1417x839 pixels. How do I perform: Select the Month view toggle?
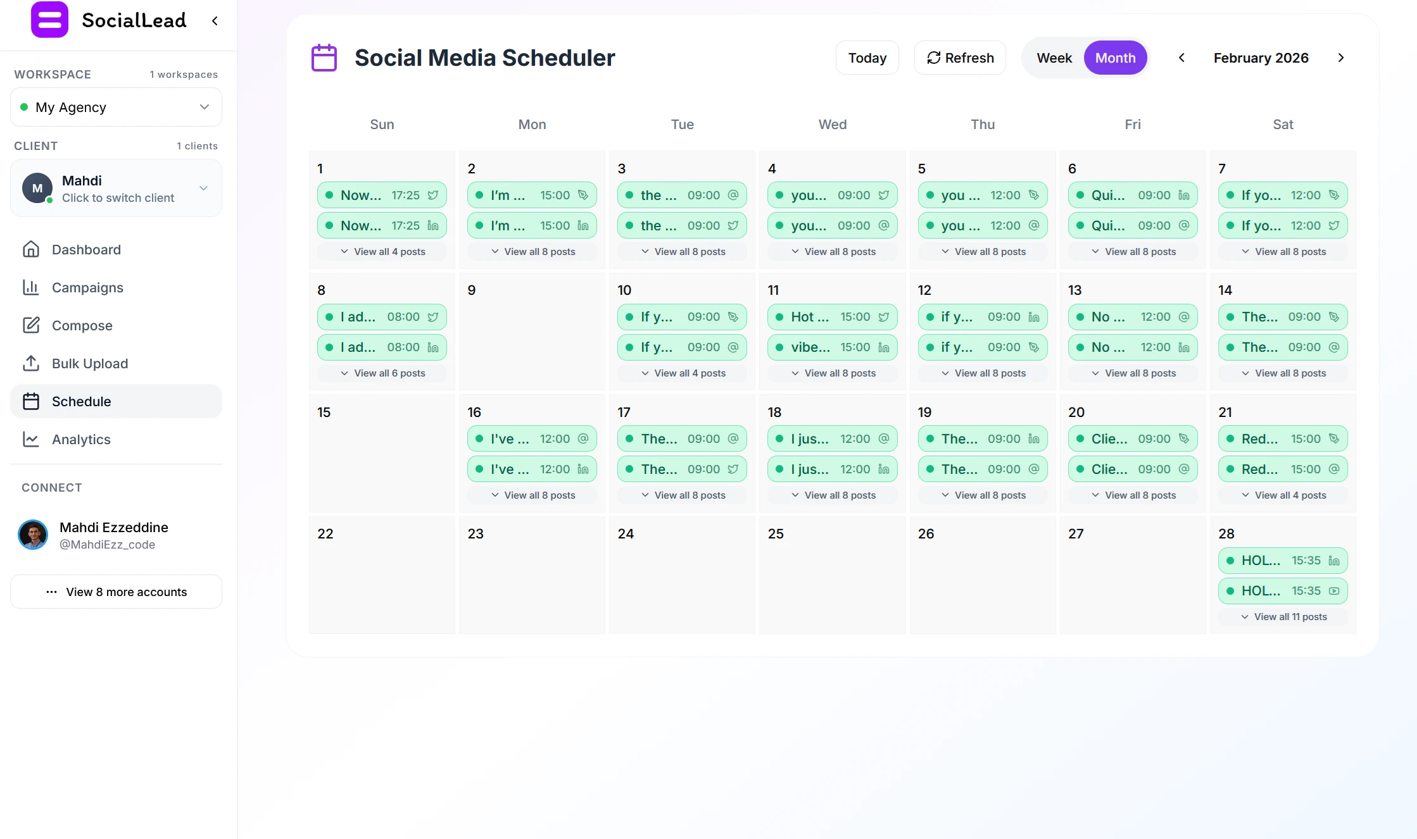click(x=1115, y=58)
